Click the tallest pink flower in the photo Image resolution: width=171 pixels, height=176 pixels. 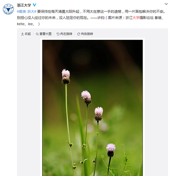pyautogui.click(x=66, y=76)
